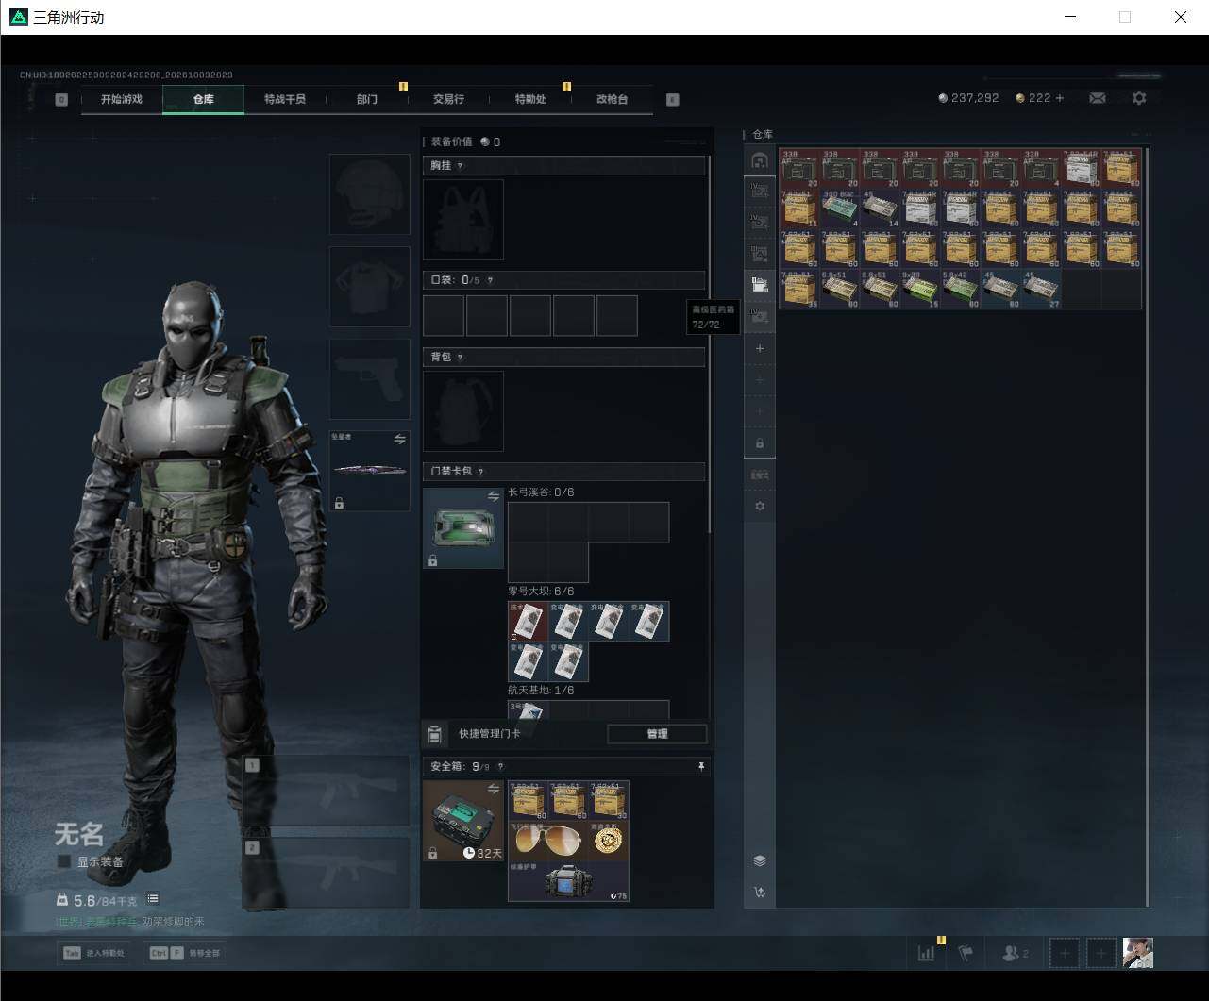Click the padlock slot in warehouse sidebar
The width and height of the screenshot is (1209, 1001).
point(760,442)
